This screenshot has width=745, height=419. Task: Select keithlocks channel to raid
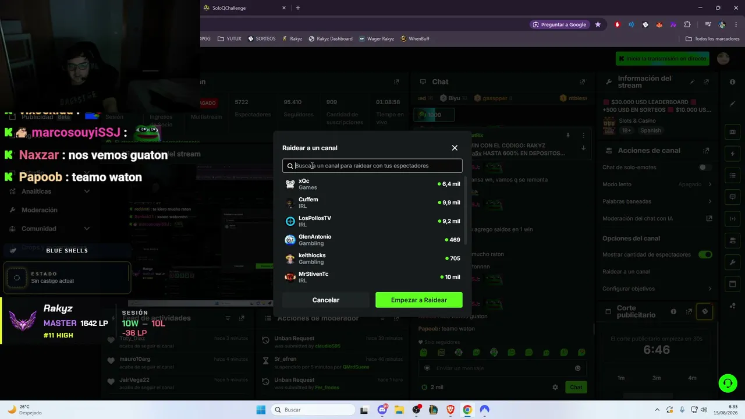372,259
